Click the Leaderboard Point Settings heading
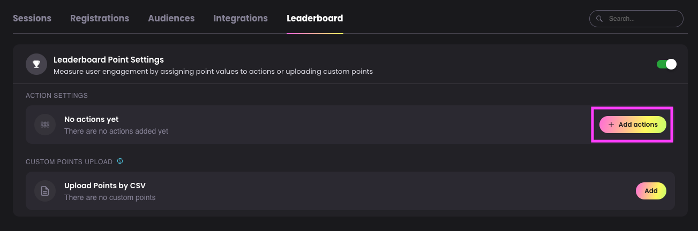 [x=109, y=59]
